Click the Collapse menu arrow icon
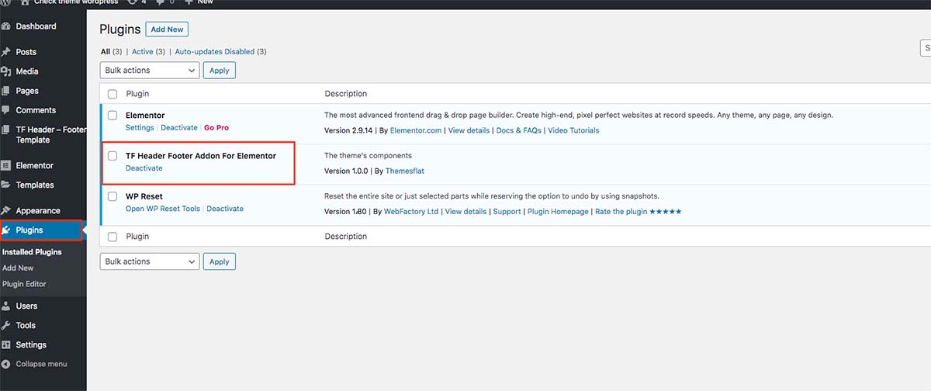Image resolution: width=931 pixels, height=391 pixels. pos(6,364)
